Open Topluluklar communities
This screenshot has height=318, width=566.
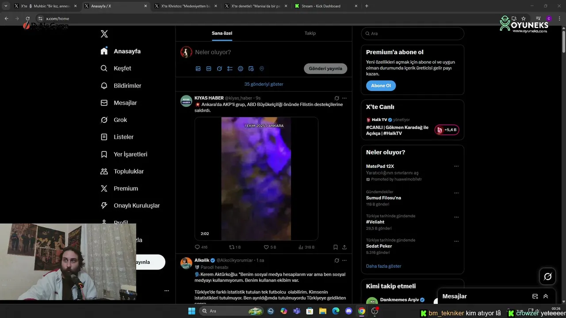(x=122, y=171)
